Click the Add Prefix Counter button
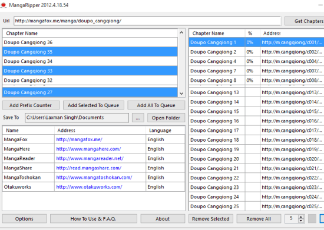The image size is (324, 230). click(31, 105)
